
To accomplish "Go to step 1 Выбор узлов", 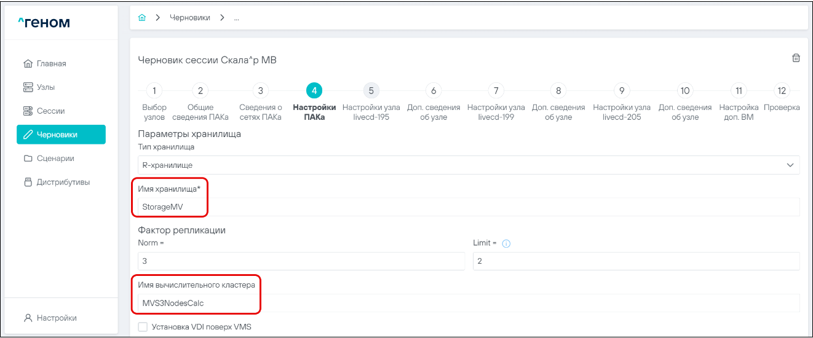I will (154, 91).
